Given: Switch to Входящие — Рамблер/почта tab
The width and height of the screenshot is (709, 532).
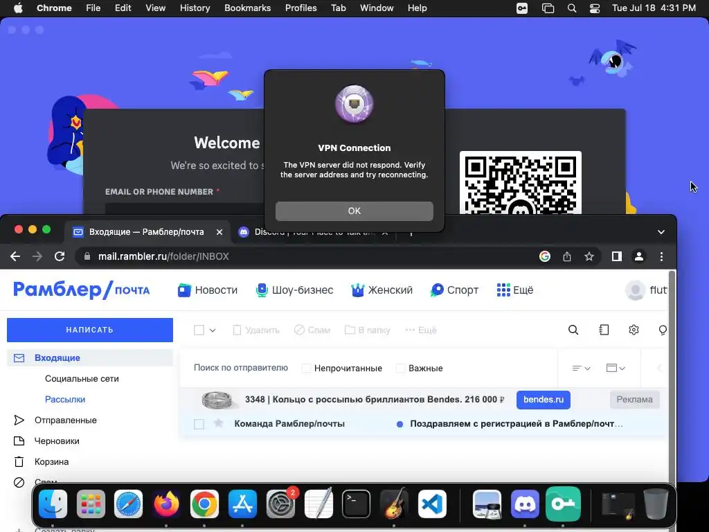Looking at the screenshot, I should pyautogui.click(x=147, y=232).
